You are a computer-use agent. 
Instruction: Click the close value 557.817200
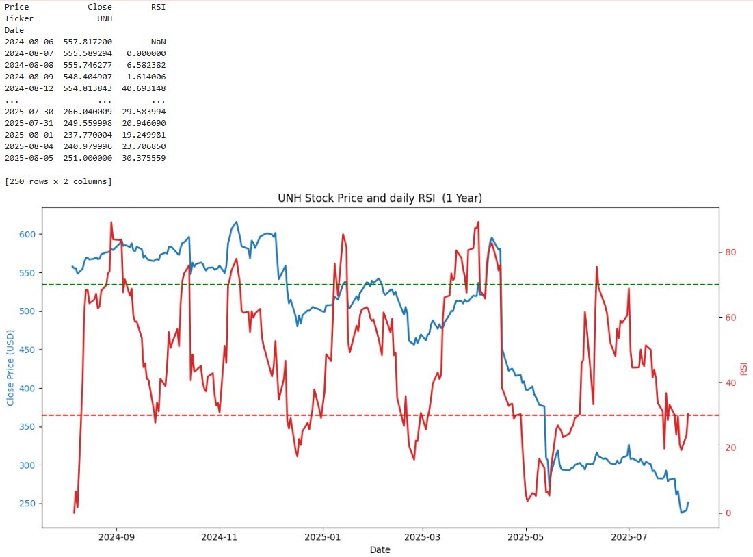[x=88, y=42]
